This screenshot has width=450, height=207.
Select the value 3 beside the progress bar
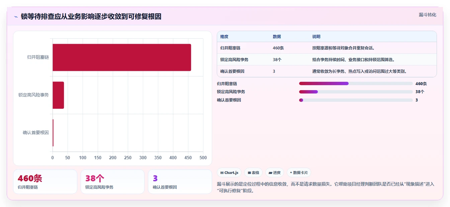pos(417,100)
